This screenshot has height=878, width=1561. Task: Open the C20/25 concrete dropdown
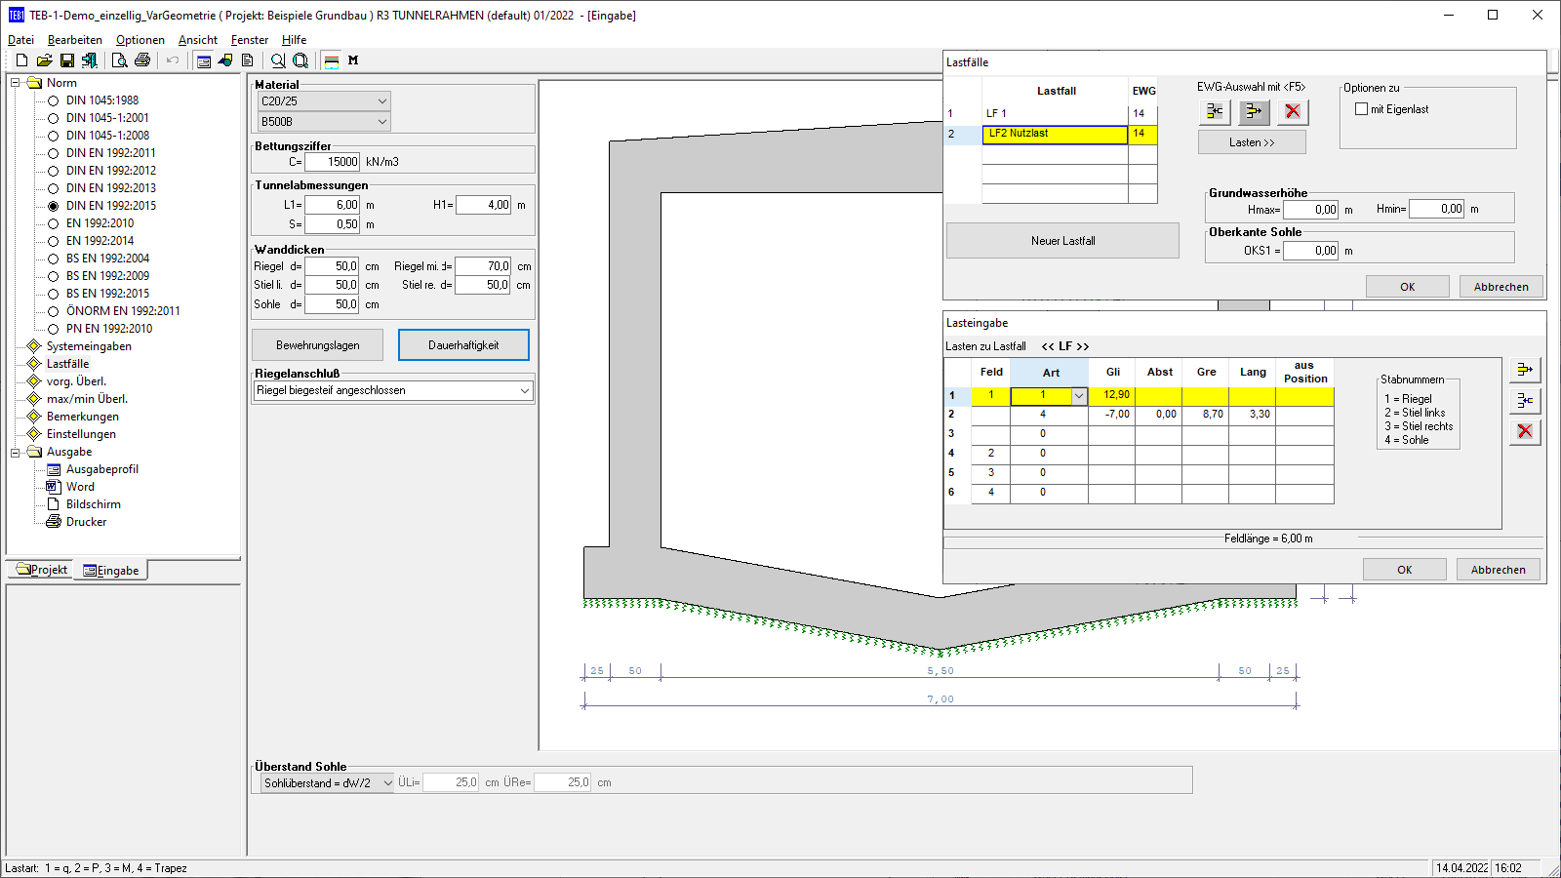(323, 101)
